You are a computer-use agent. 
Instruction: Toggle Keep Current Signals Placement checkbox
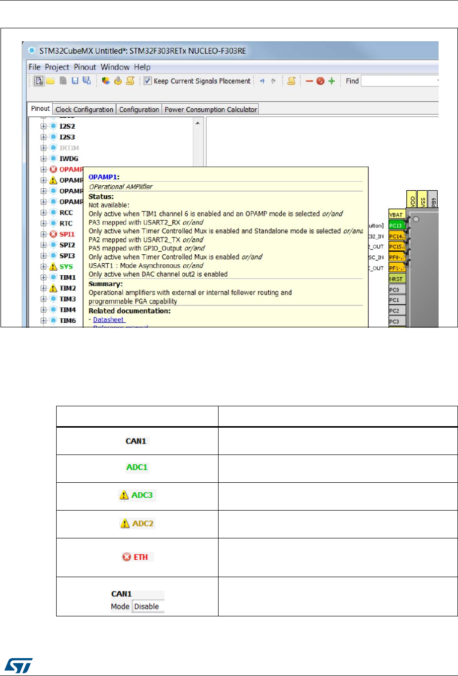click(x=148, y=81)
